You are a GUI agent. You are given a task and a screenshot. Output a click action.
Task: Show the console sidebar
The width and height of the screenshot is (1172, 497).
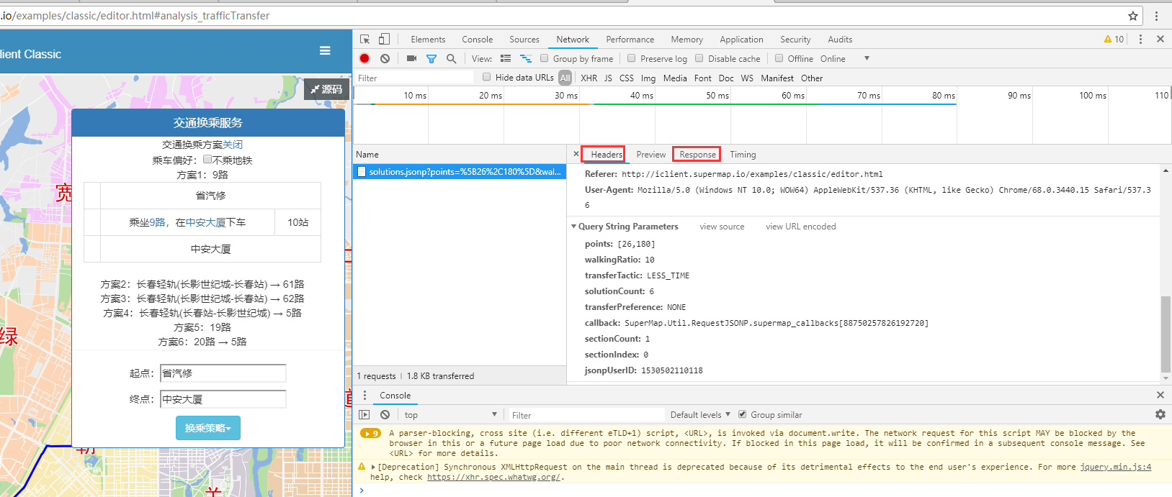(364, 415)
